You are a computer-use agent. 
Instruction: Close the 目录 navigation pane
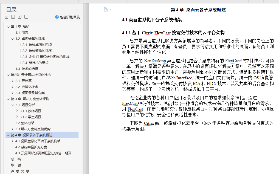pyautogui.click(x=77, y=9)
